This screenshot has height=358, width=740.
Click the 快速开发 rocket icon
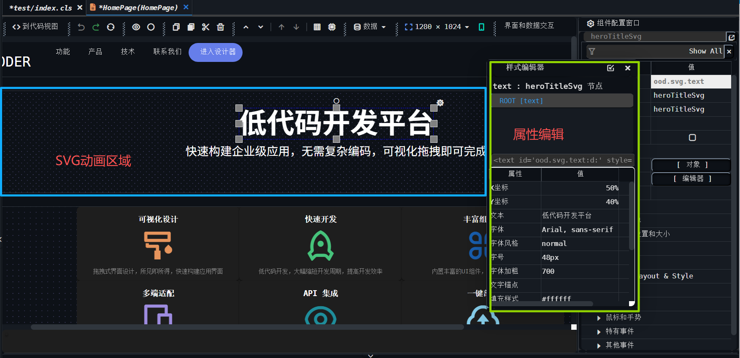[321, 246]
